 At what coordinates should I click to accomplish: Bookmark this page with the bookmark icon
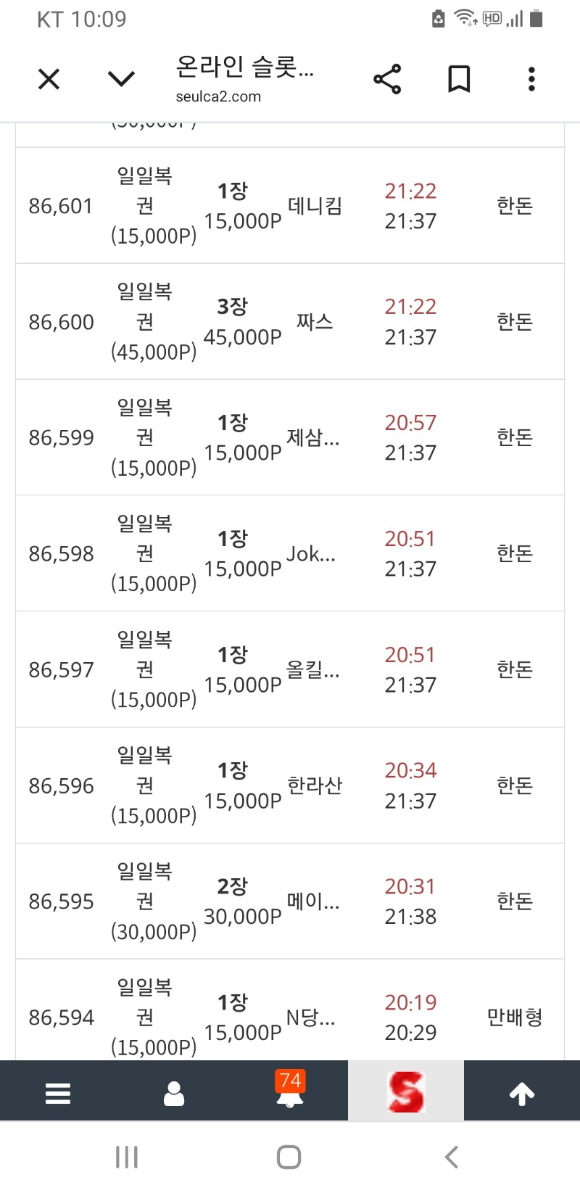pos(459,79)
